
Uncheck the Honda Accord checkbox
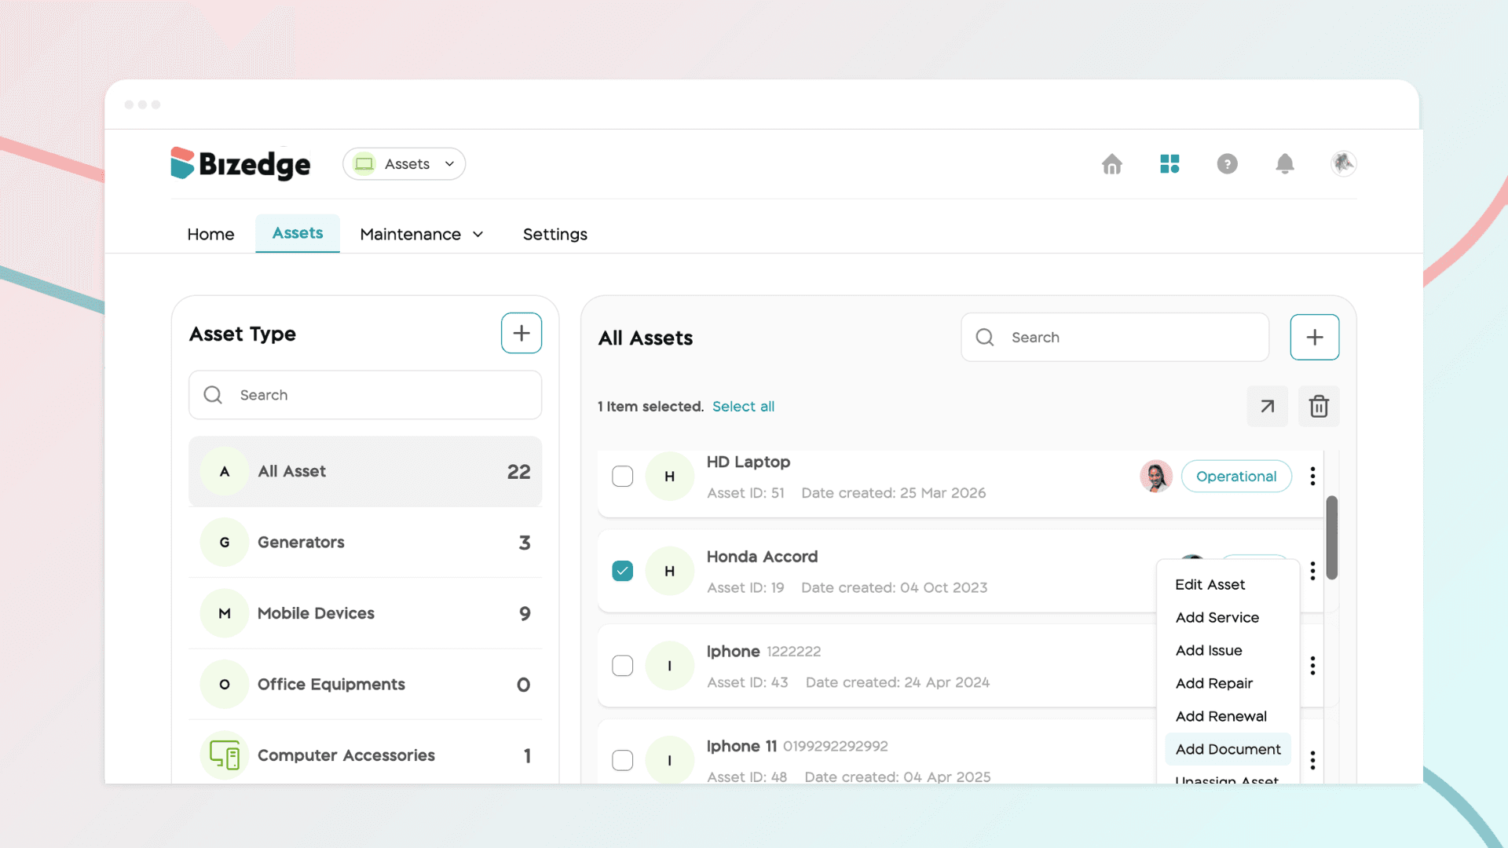point(623,571)
